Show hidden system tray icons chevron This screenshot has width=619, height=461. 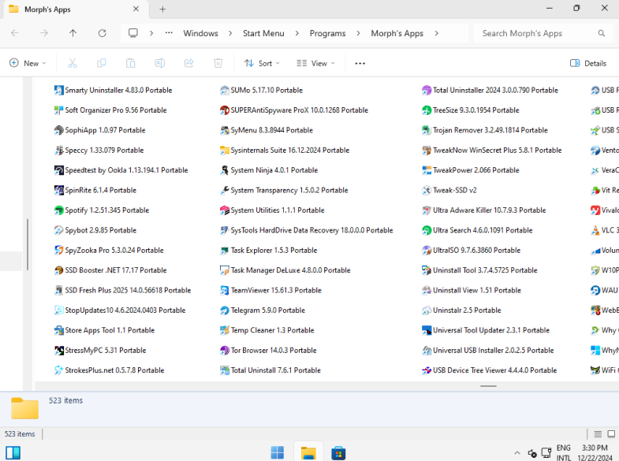[x=517, y=453]
